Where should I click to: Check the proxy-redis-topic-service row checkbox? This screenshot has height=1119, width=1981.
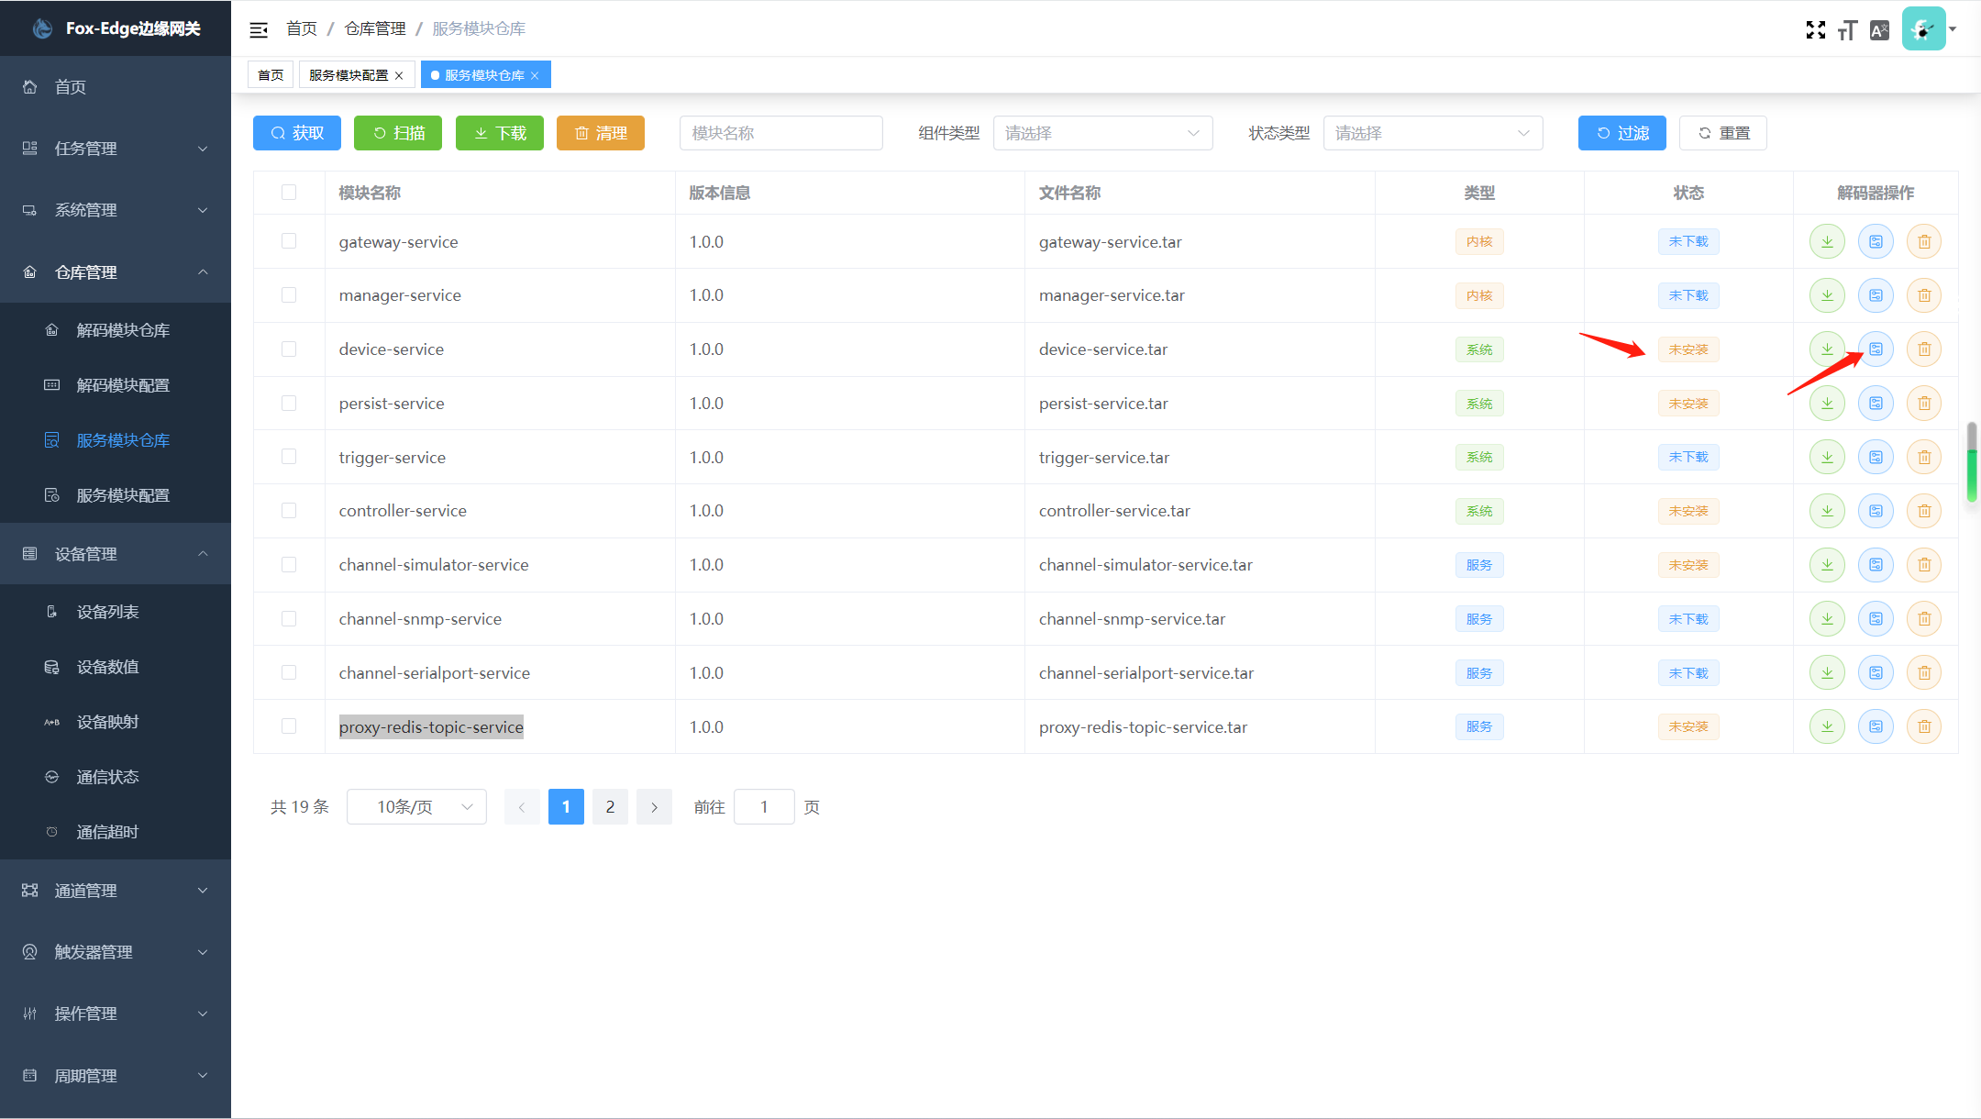click(x=289, y=726)
